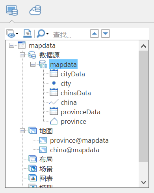Switch to the cloud database tab

(35, 10)
